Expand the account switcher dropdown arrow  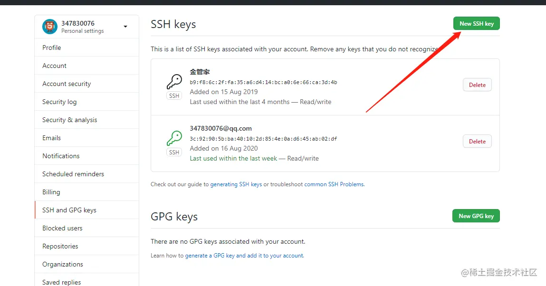click(x=125, y=27)
